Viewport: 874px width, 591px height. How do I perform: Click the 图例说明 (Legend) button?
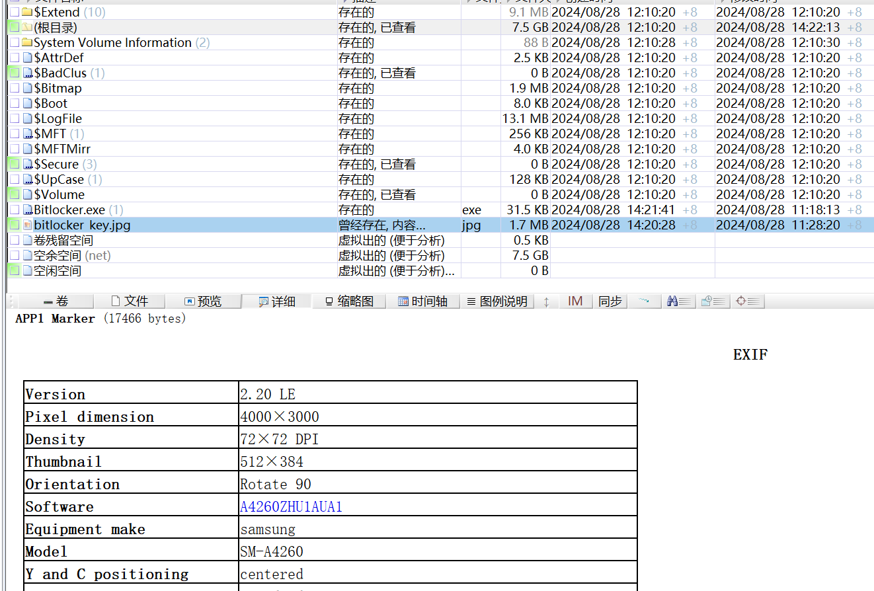pyautogui.click(x=497, y=301)
